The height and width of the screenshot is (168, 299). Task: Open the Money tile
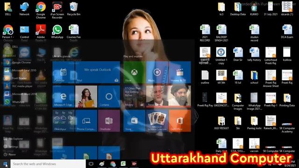tap(134, 97)
